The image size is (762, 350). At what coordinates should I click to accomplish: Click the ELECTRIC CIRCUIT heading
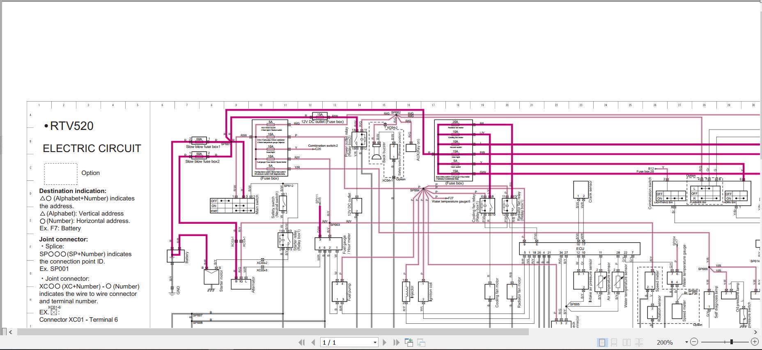tap(92, 148)
